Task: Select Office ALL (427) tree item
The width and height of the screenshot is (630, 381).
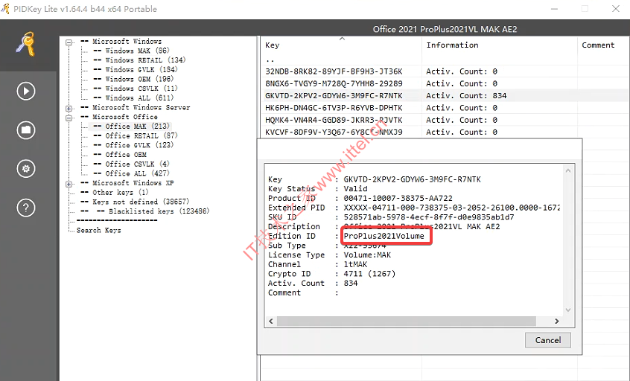Action: (131, 173)
